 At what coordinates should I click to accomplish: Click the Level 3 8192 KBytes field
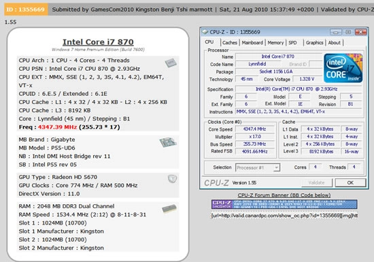pyautogui.click(x=320, y=152)
